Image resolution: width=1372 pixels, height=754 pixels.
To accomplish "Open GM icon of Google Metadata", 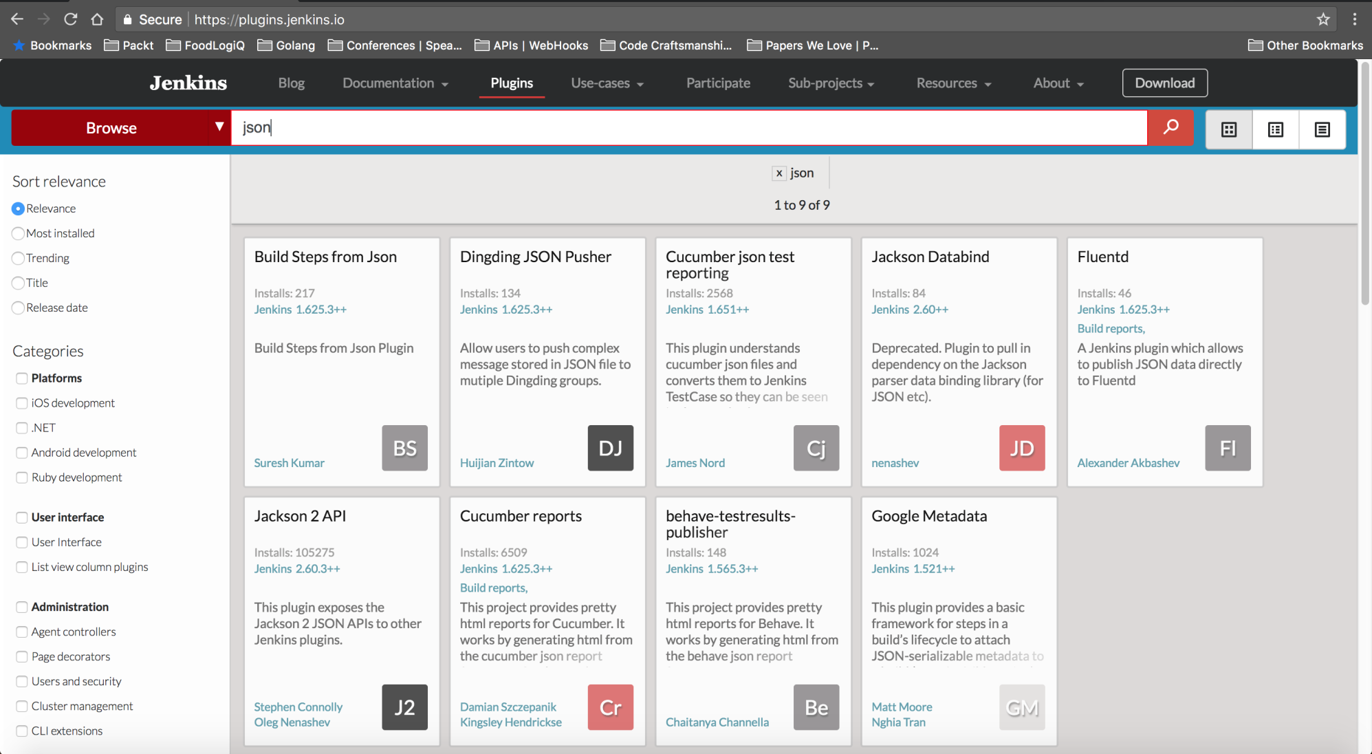I will tap(1022, 707).
